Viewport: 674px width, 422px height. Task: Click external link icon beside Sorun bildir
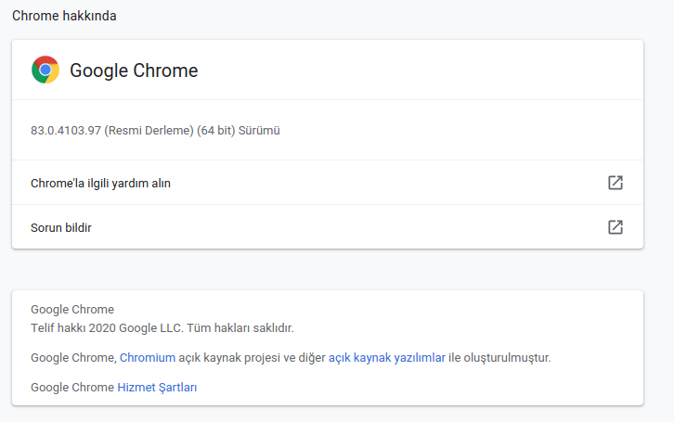pyautogui.click(x=615, y=227)
